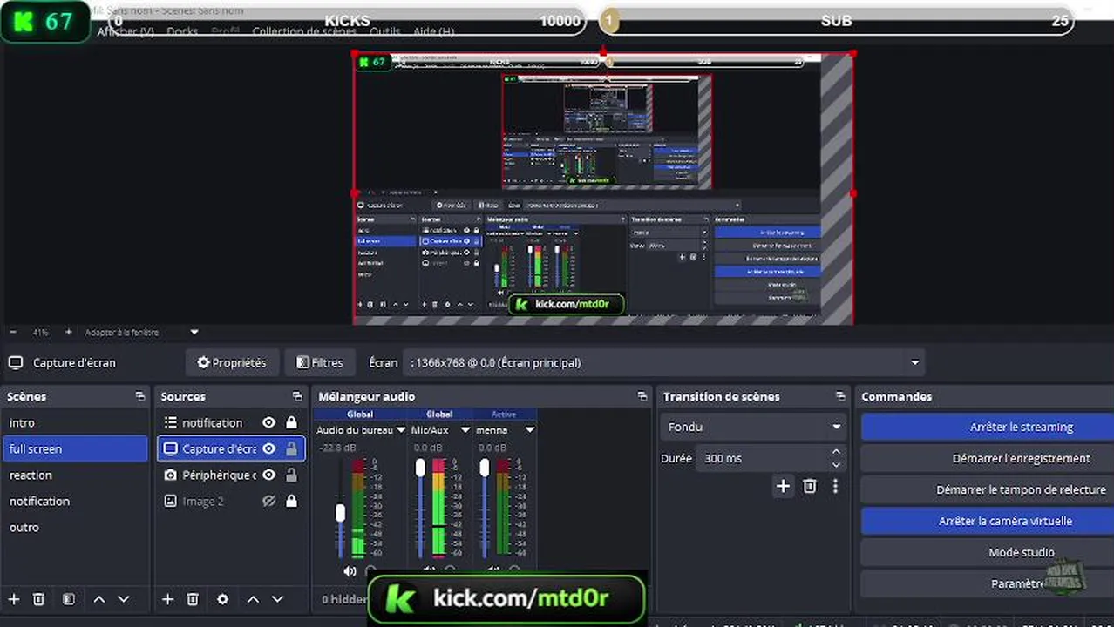Move selected source down
The width and height of the screenshot is (1114, 627).
277,599
